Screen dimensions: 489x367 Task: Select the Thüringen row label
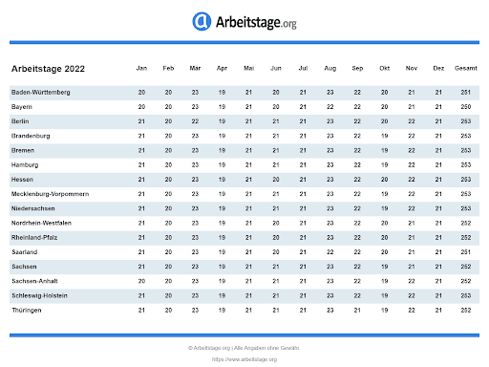point(27,311)
